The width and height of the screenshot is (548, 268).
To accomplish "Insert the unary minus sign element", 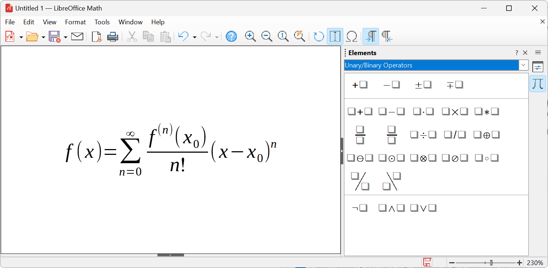I will point(392,85).
